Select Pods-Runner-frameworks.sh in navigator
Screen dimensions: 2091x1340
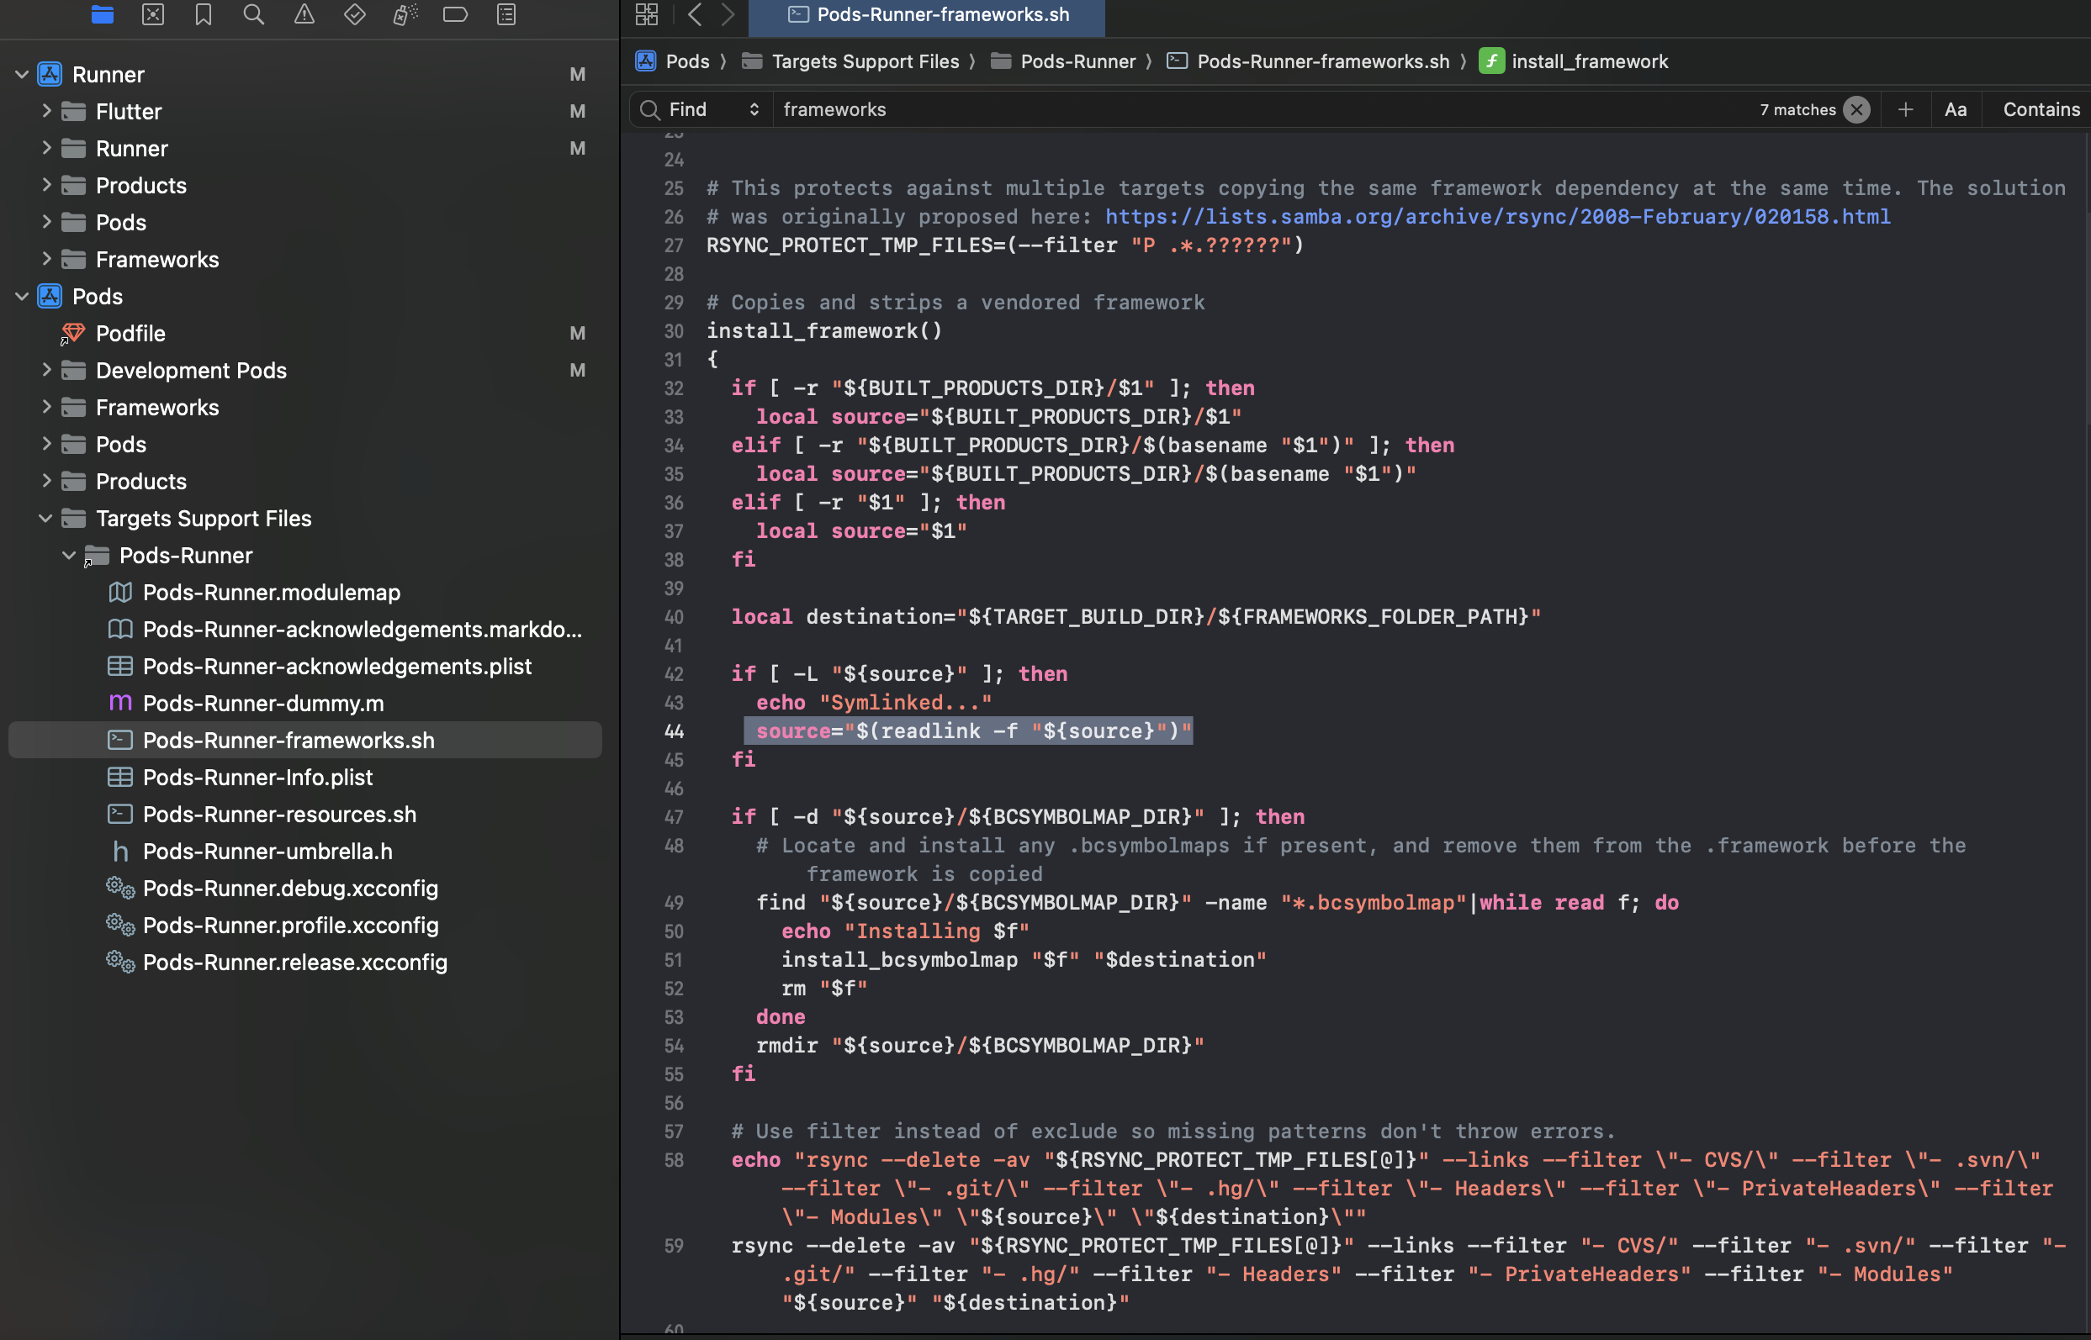[304, 741]
